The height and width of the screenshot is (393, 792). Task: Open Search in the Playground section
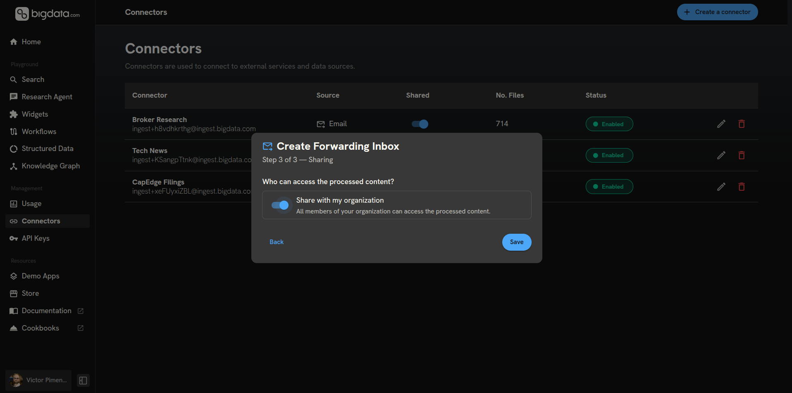click(x=48, y=79)
